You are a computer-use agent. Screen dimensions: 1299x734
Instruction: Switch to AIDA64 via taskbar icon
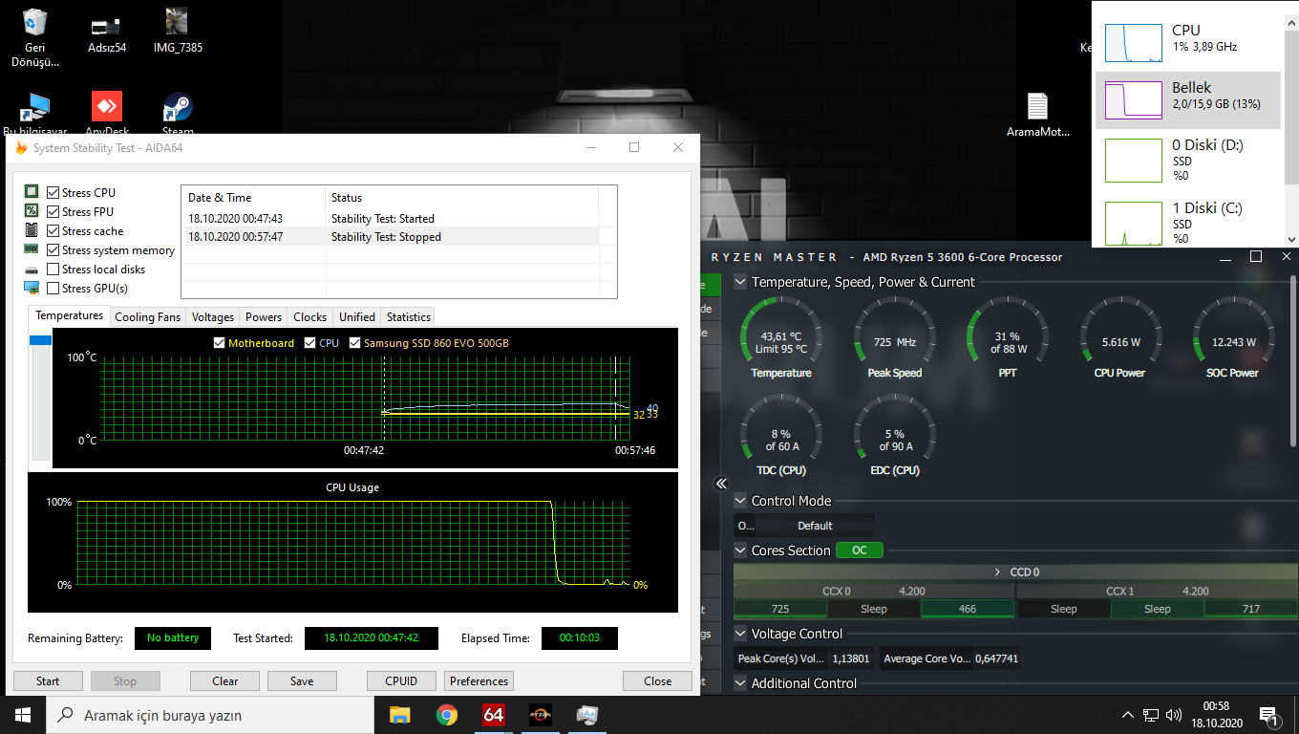click(493, 715)
